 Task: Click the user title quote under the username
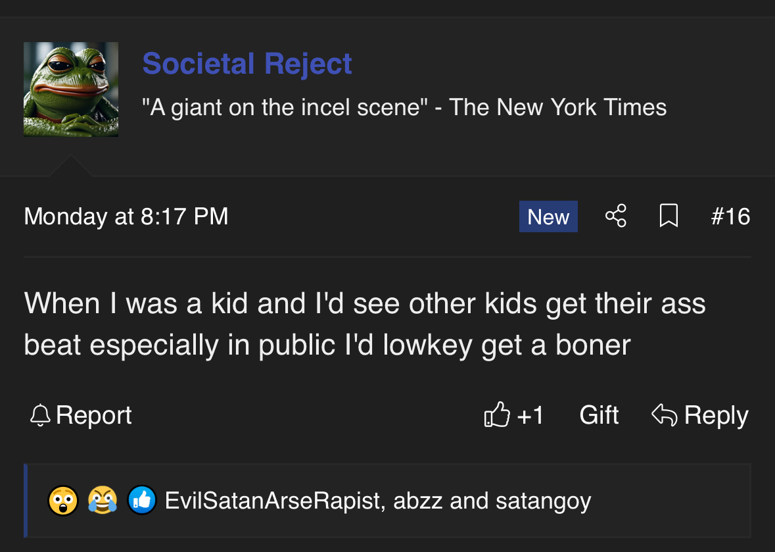coord(404,107)
